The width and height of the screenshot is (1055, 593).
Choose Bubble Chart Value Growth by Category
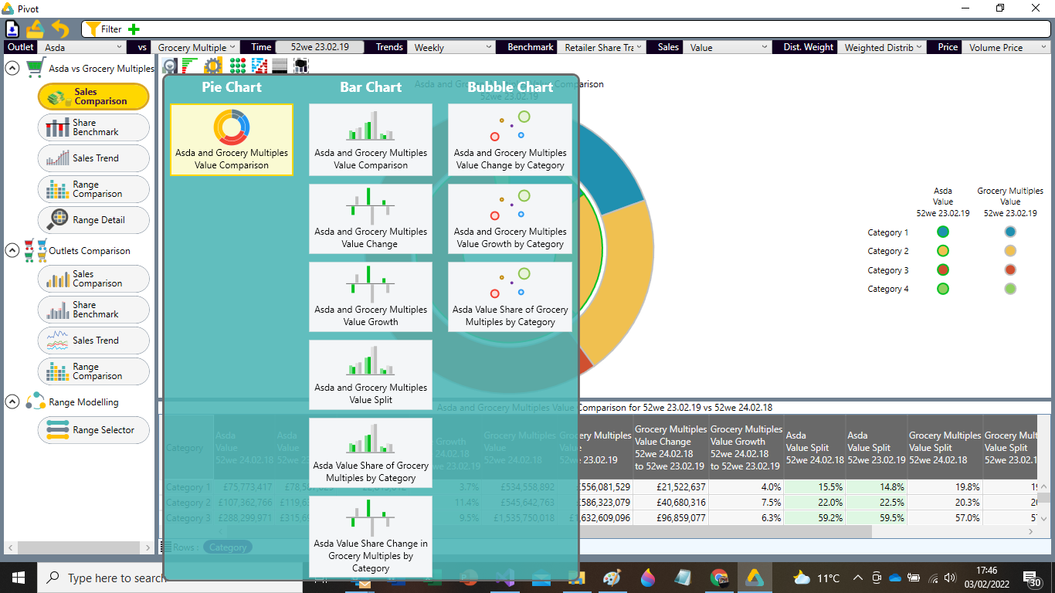pos(511,219)
